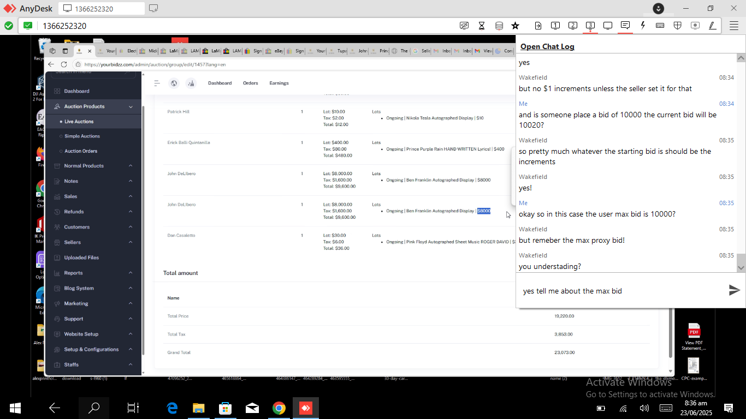The height and width of the screenshot is (419, 746).
Task: Close the active yourbidzz browser tab
Action: (91, 51)
